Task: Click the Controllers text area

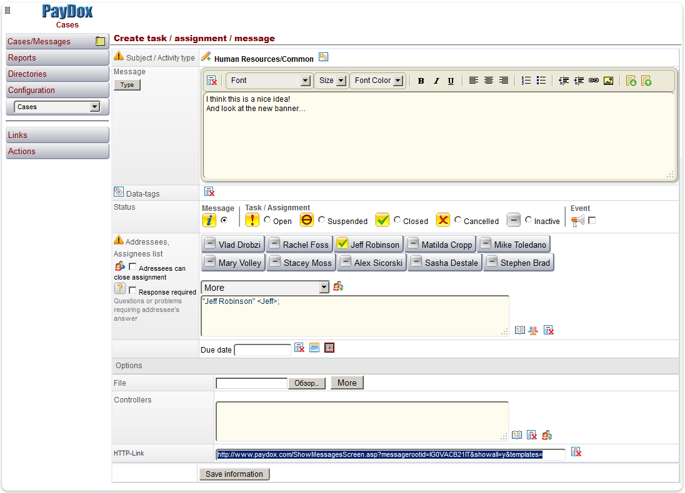Action: (x=362, y=421)
